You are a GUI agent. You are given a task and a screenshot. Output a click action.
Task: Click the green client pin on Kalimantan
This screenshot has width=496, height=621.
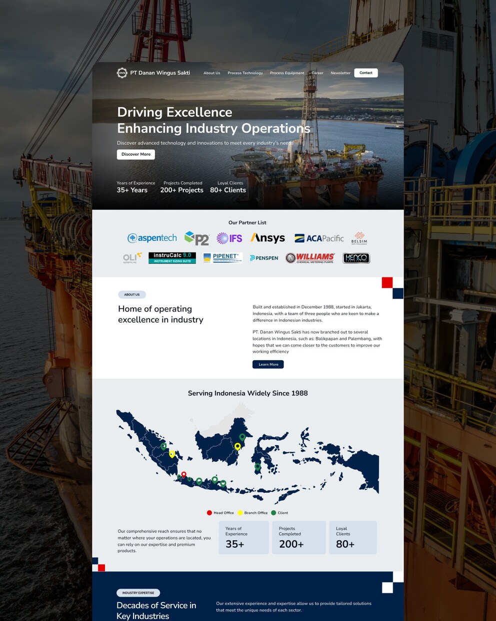242,438
